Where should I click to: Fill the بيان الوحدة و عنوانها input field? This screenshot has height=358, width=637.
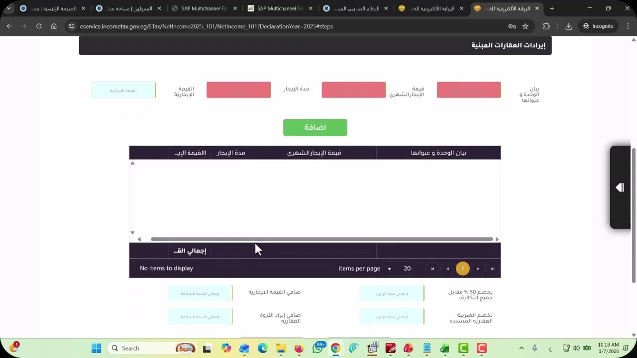coord(469,90)
